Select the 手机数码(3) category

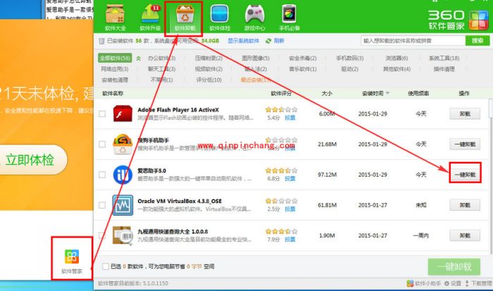(349, 58)
